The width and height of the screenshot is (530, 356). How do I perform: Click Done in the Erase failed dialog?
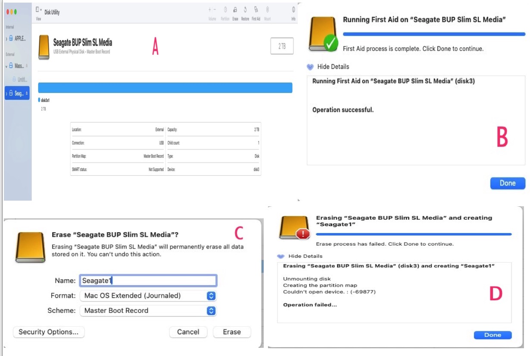(x=493, y=335)
